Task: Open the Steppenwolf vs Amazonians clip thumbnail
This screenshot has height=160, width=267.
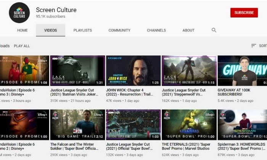Action: (x=189, y=70)
